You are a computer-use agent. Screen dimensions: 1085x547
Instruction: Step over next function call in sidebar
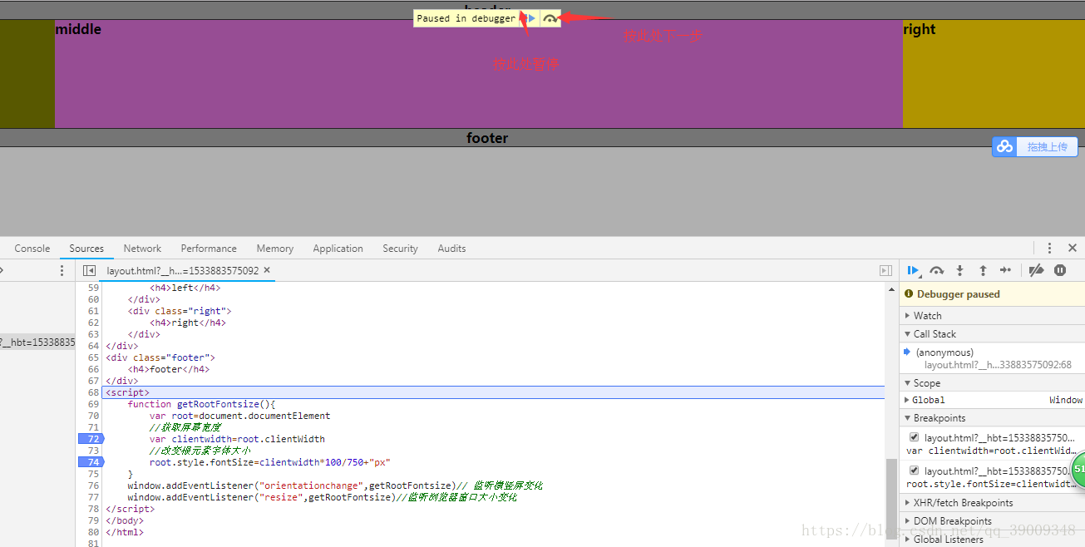click(936, 270)
